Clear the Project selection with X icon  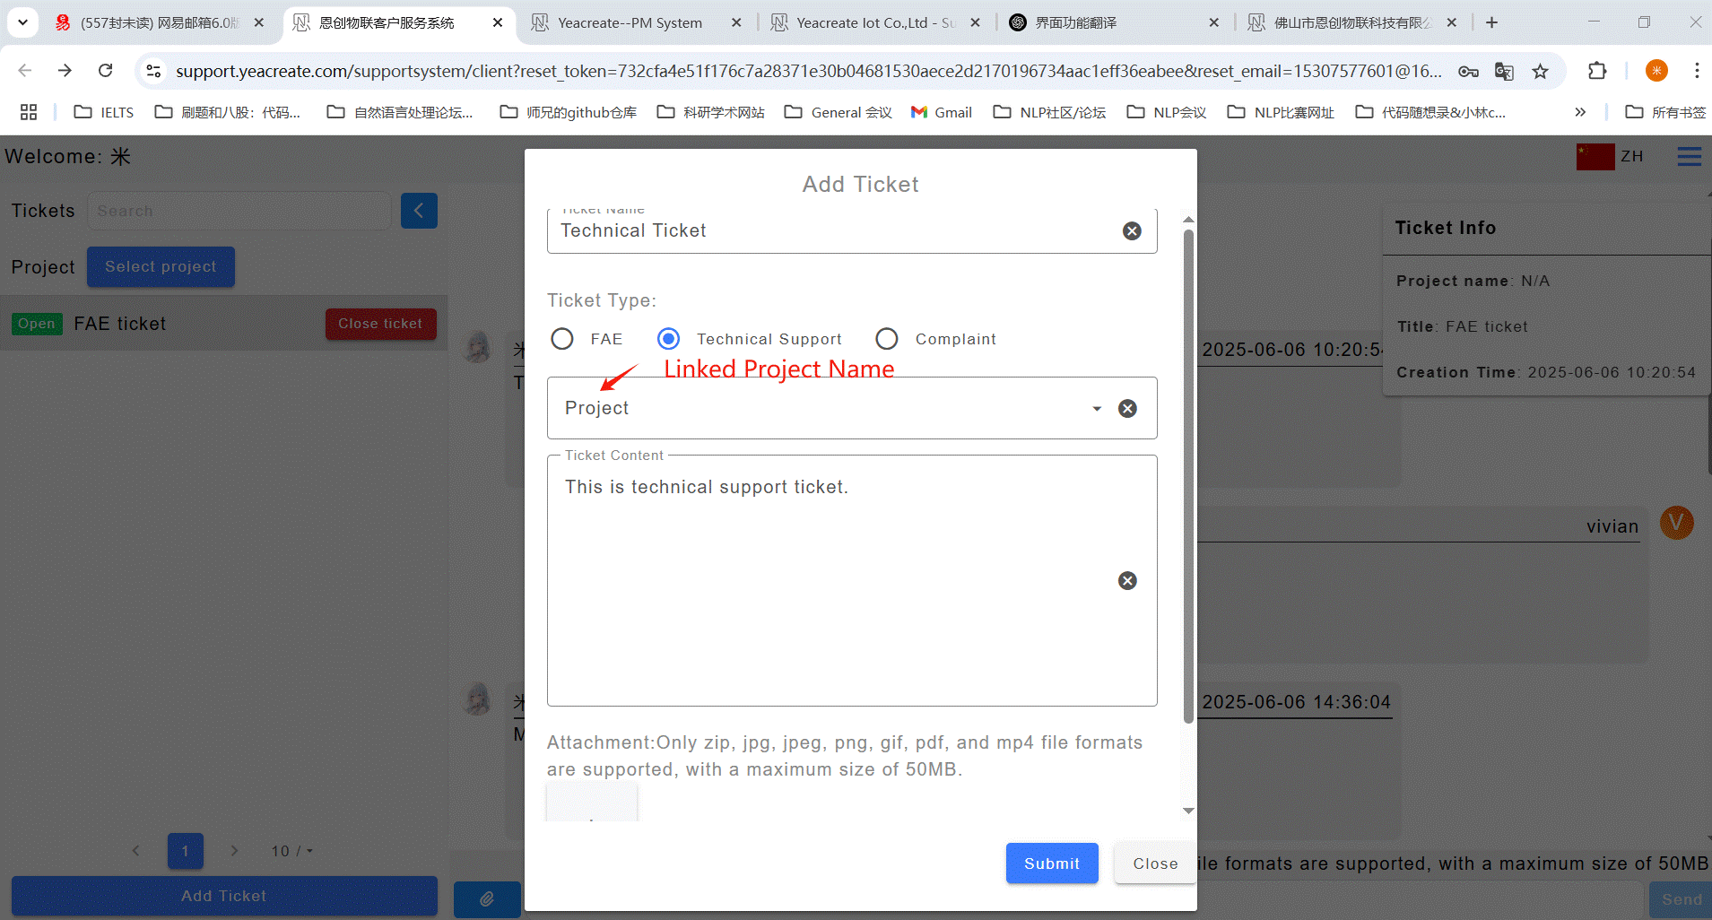point(1127,409)
